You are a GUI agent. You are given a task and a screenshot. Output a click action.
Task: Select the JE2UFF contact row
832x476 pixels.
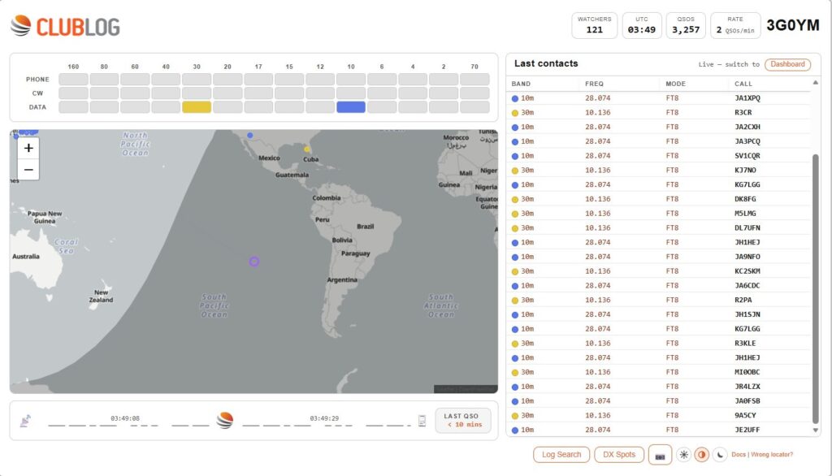[x=658, y=430]
